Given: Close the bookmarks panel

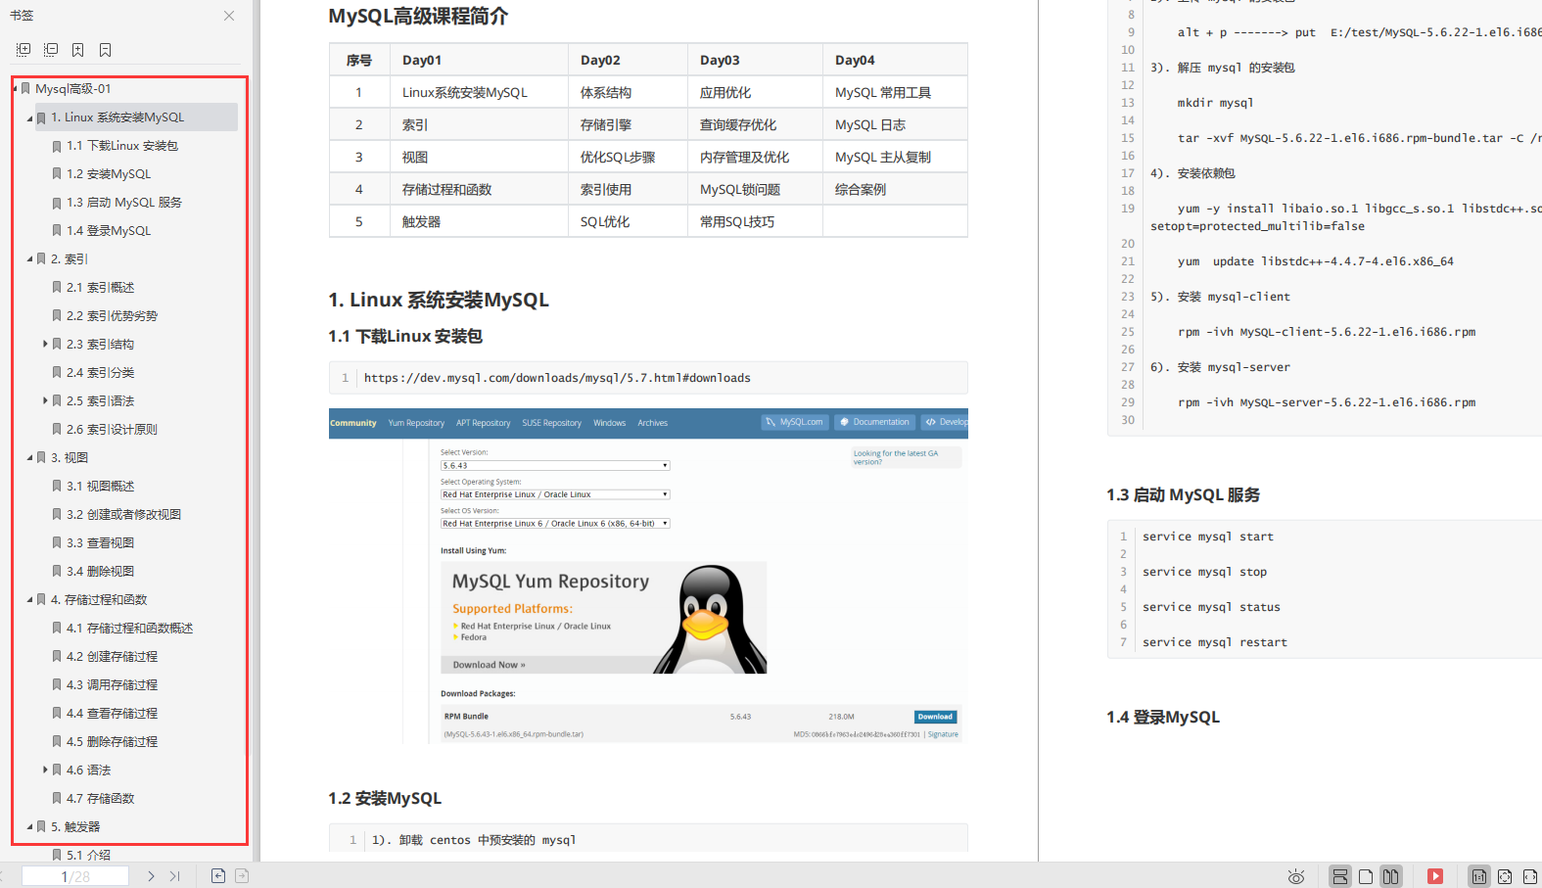Looking at the screenshot, I should pos(229,16).
